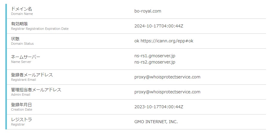Click the レジストラ row heading

[21, 120]
